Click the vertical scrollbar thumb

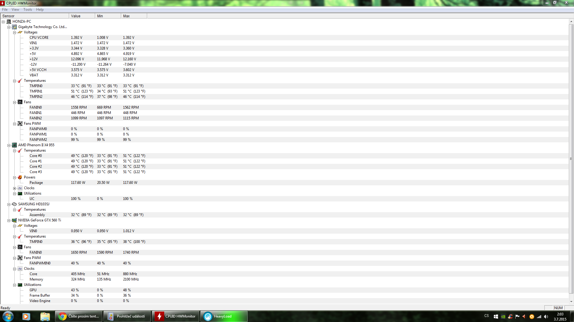pyautogui.click(x=571, y=159)
